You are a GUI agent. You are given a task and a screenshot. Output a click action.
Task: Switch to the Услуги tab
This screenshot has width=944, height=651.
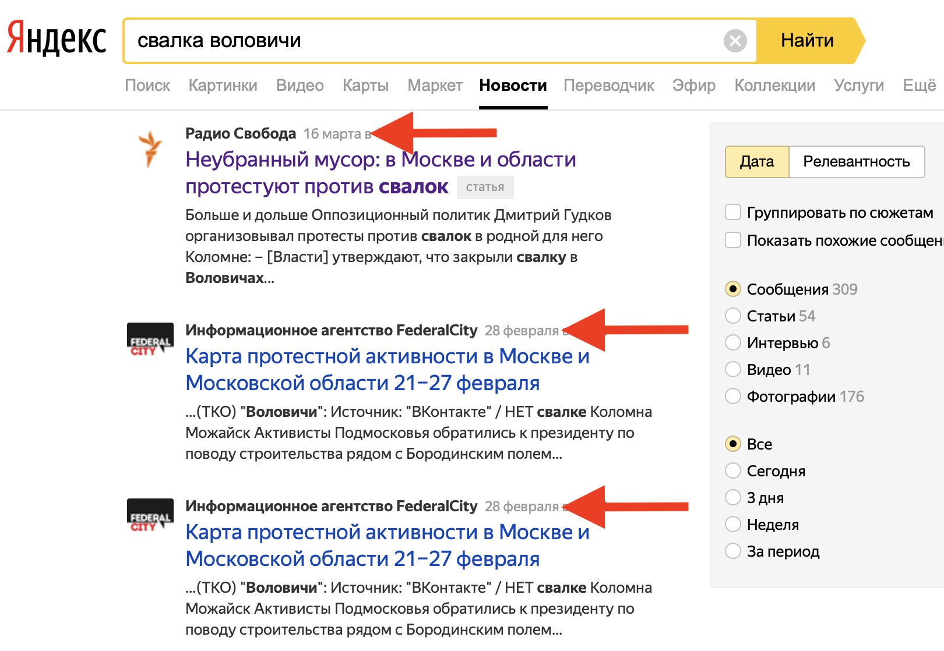pyautogui.click(x=859, y=86)
